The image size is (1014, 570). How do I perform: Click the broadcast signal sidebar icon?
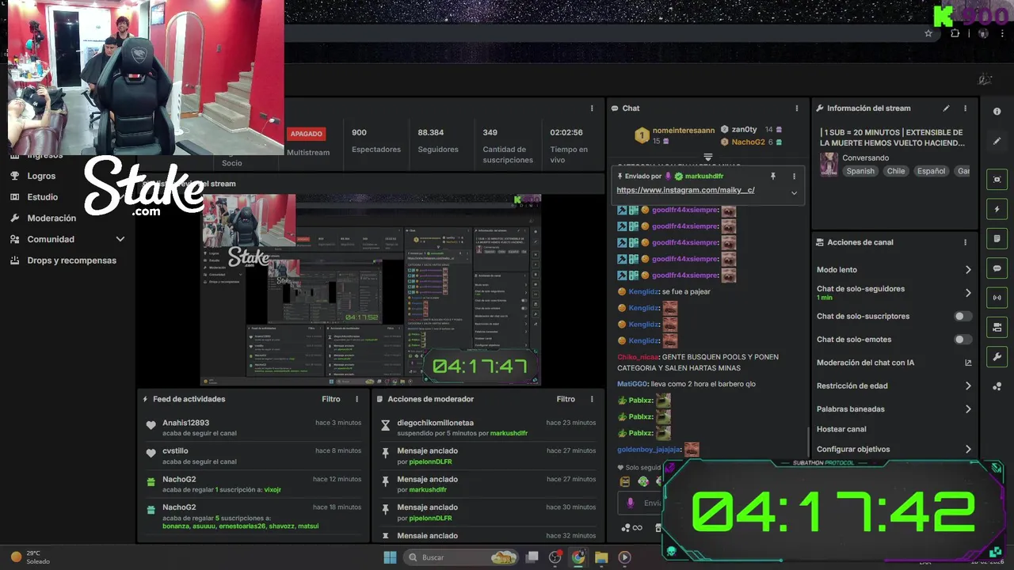(x=997, y=298)
